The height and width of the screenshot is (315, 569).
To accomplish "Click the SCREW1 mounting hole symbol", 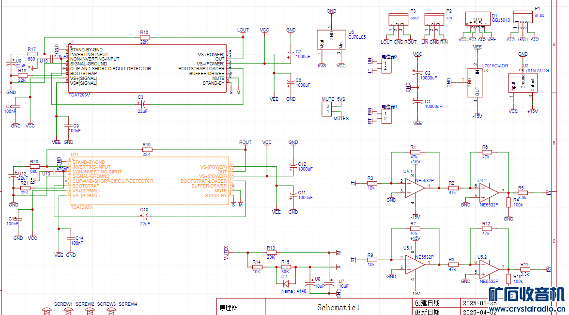I will pyautogui.click(x=47, y=310).
